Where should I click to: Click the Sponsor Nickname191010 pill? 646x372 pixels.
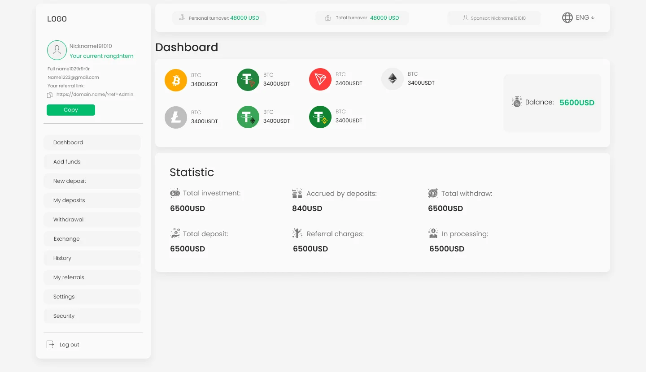click(x=494, y=18)
